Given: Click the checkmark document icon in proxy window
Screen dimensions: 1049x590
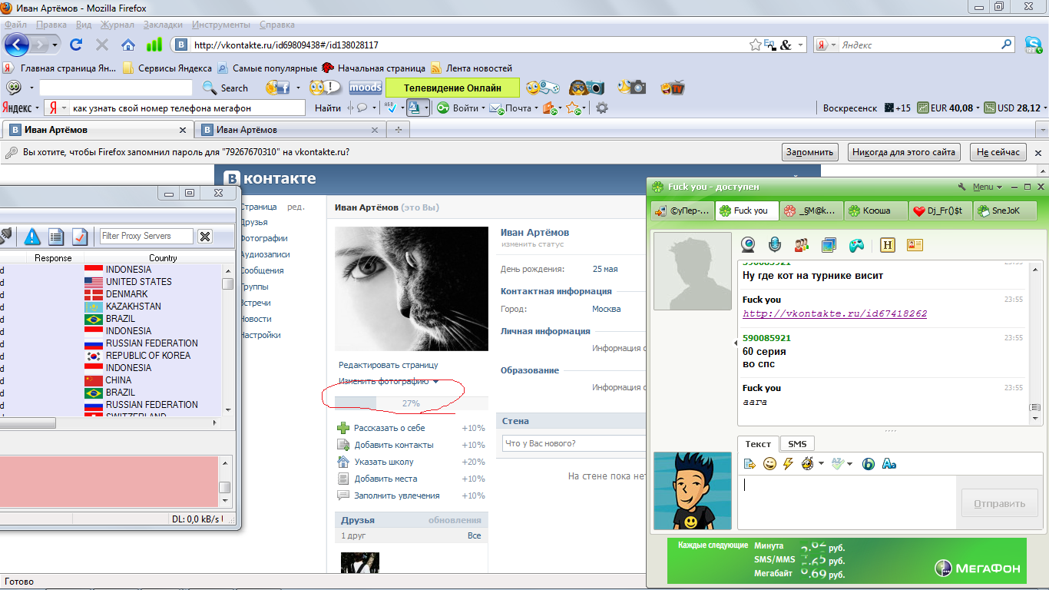Looking at the screenshot, I should point(80,236).
